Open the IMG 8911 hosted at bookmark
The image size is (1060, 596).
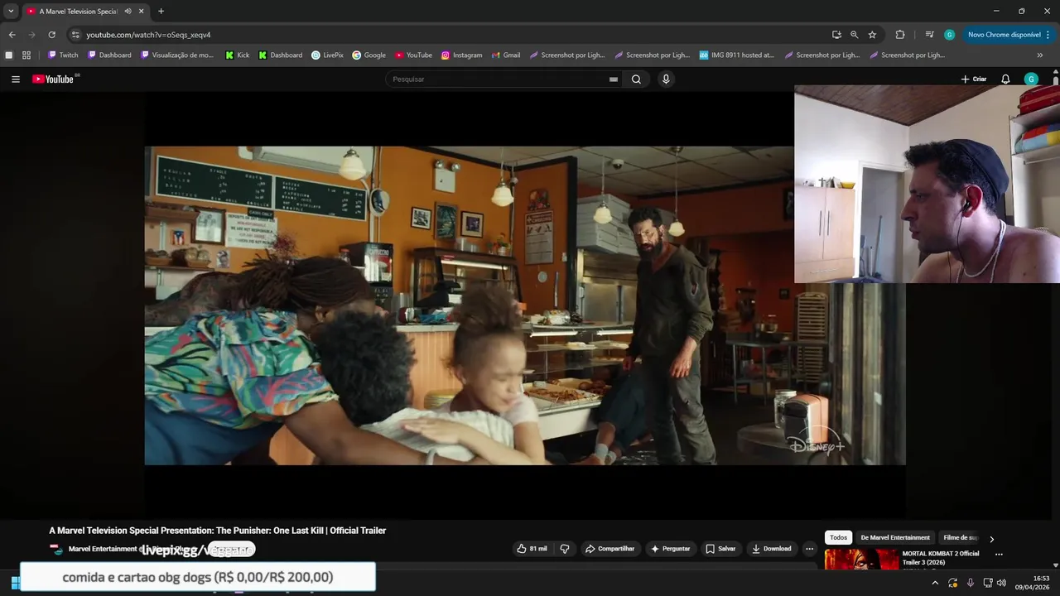click(x=736, y=55)
